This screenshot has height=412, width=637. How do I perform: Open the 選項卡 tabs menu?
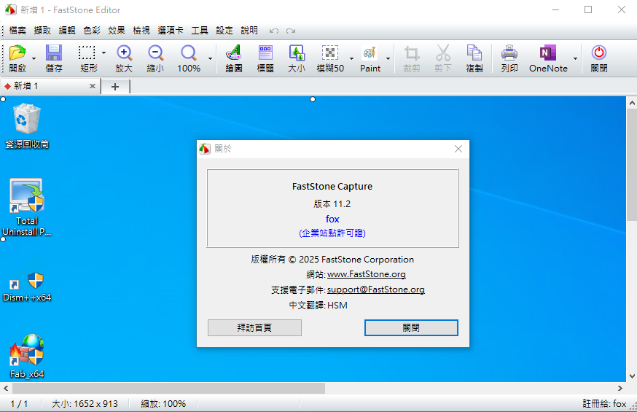[171, 31]
